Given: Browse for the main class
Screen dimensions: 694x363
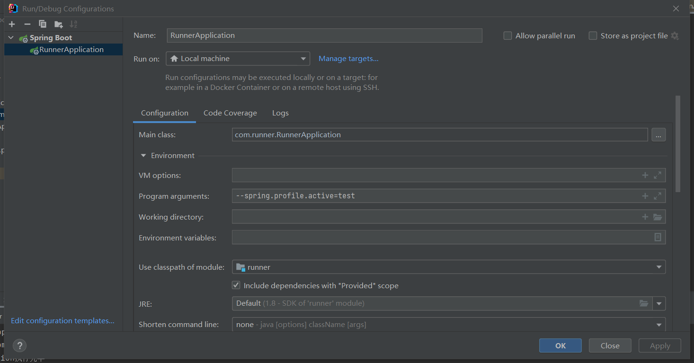Looking at the screenshot, I should point(658,134).
